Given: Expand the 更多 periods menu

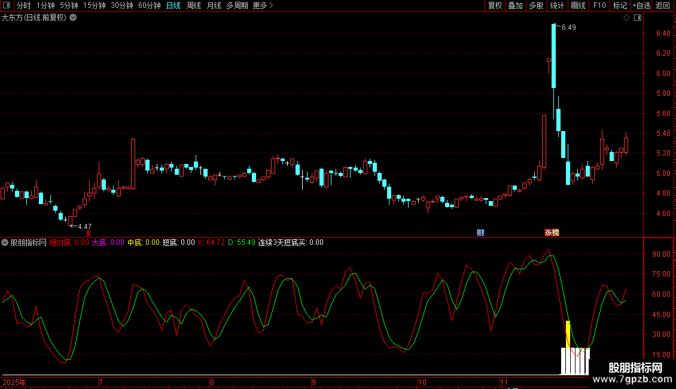Looking at the screenshot, I should click(x=263, y=5).
